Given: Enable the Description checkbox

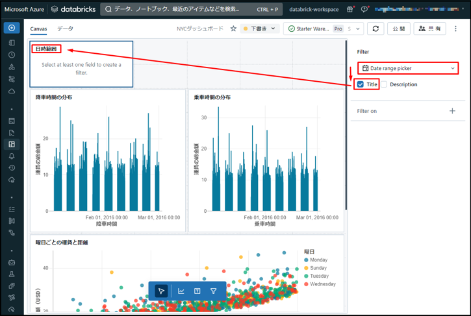Looking at the screenshot, I should tap(385, 84).
